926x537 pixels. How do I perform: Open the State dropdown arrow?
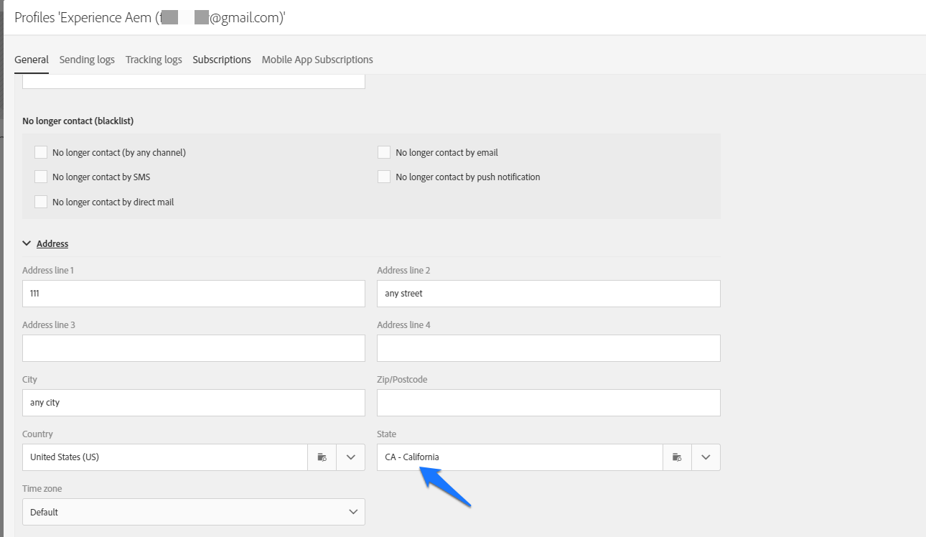(x=706, y=457)
